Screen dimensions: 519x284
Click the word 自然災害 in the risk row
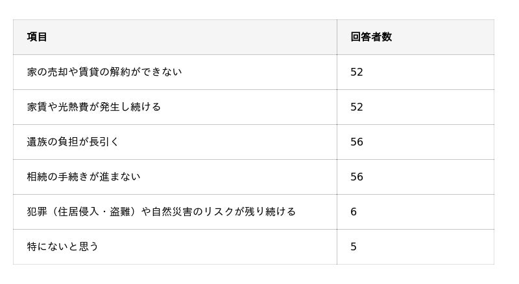(x=172, y=212)
